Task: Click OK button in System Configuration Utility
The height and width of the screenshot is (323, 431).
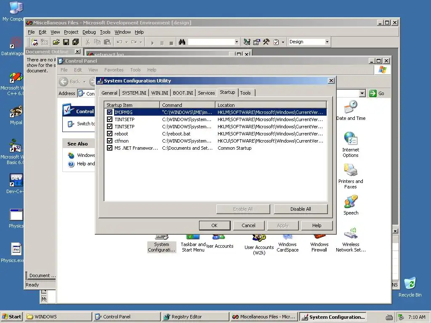Action: pos(215,225)
